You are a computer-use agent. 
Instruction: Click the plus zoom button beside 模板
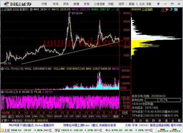tap(122, 117)
